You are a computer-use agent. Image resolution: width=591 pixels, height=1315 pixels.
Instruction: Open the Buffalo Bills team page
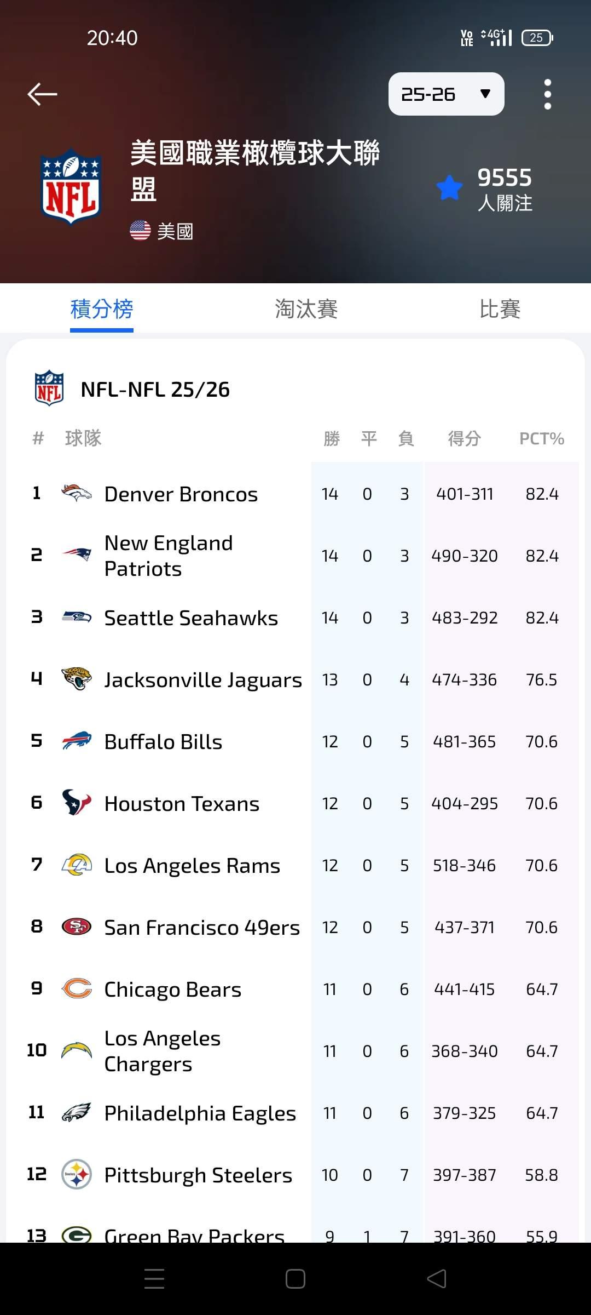point(163,742)
